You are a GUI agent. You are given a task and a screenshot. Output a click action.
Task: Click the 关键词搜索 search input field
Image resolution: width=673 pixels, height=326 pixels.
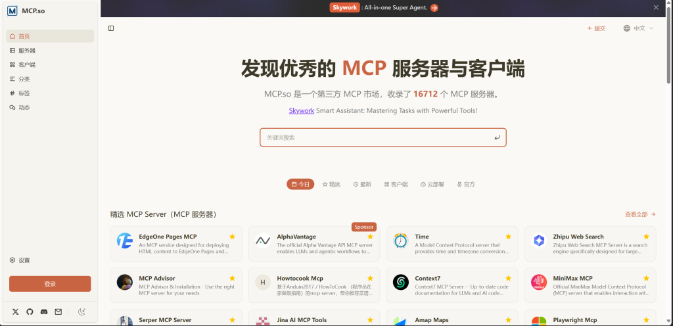pyautogui.click(x=378, y=137)
